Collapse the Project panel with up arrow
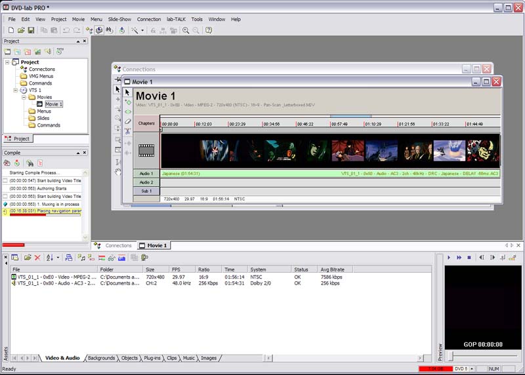The width and height of the screenshot is (525, 375). click(78, 41)
